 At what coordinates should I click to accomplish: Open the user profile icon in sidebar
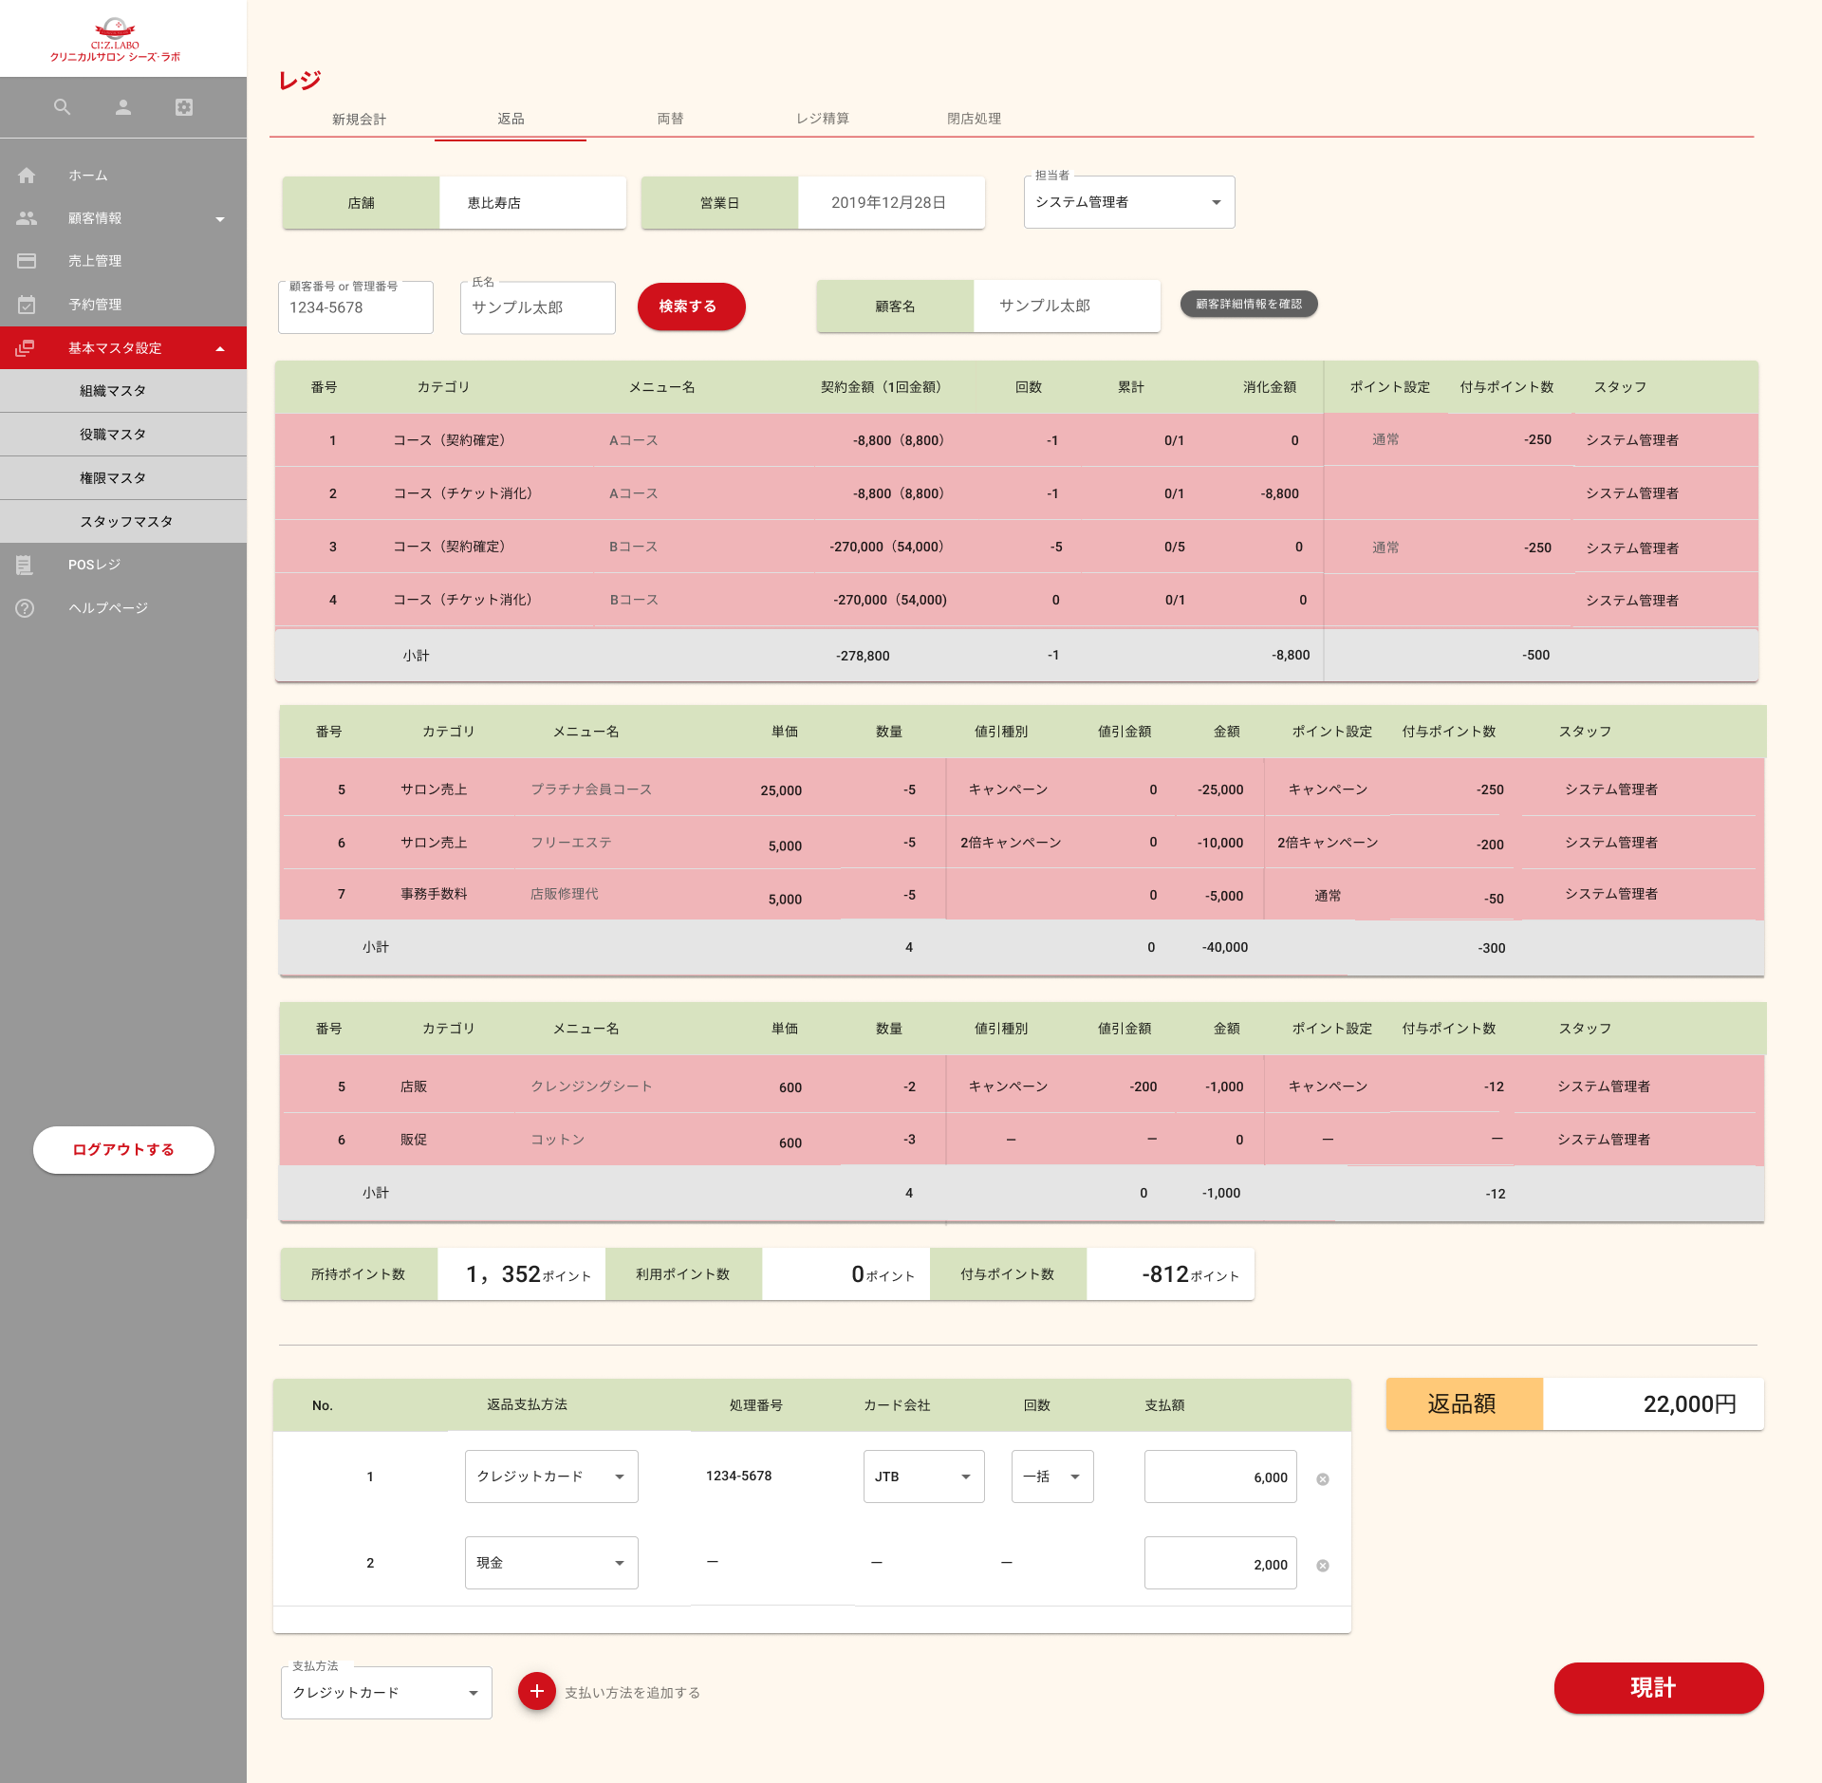pos(123,107)
